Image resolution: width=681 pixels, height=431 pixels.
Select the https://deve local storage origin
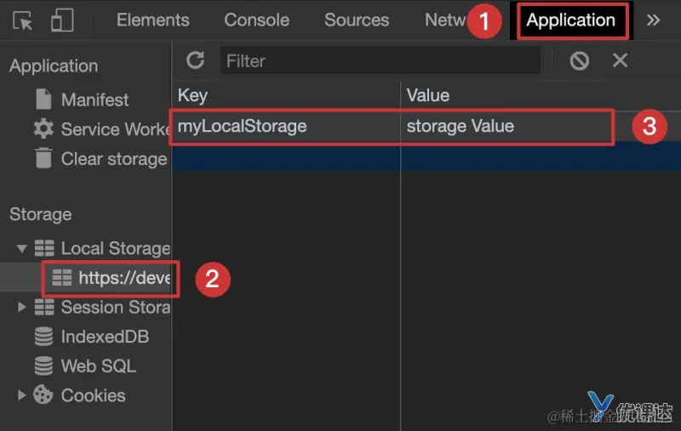click(124, 278)
